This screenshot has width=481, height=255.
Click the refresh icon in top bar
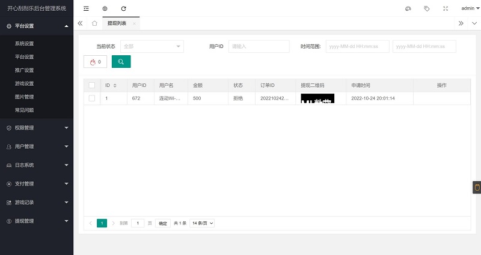click(x=123, y=8)
